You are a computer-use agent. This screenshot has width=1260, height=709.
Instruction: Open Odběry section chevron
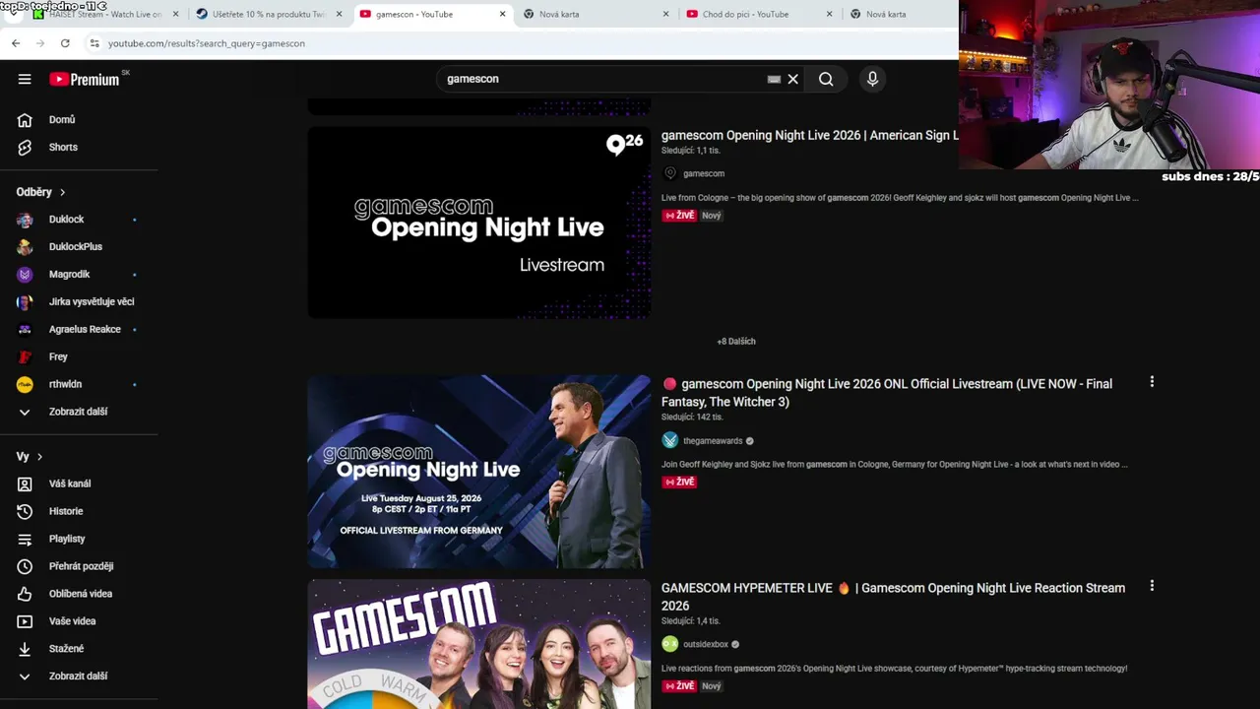[x=62, y=192]
